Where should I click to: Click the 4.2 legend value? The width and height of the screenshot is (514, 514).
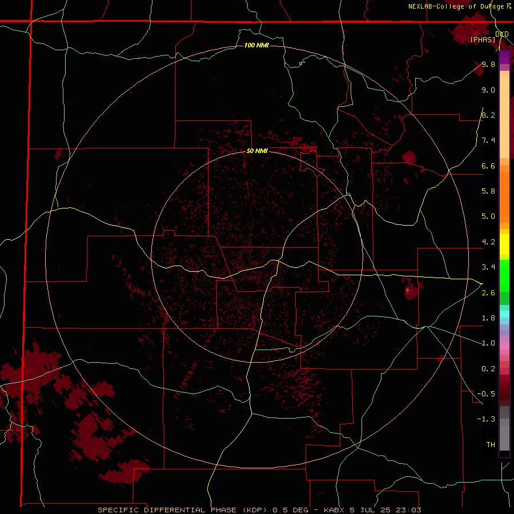(x=488, y=242)
